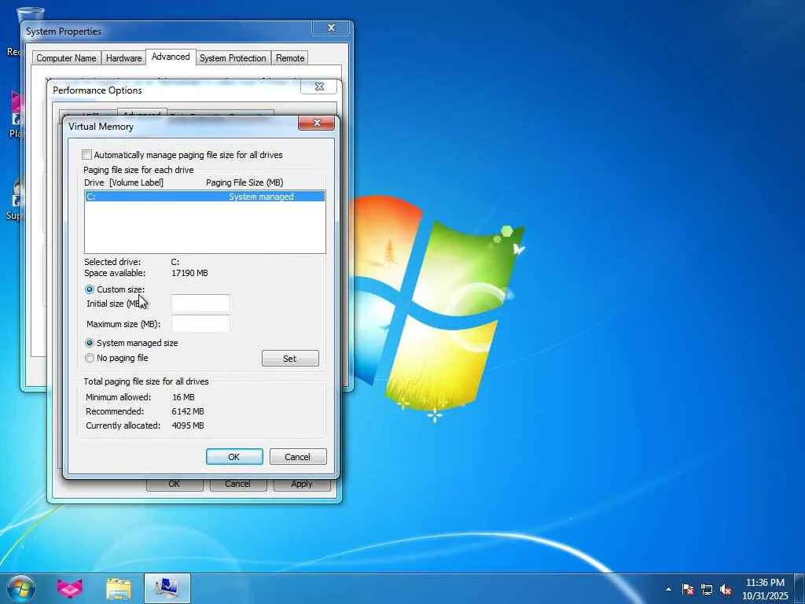Cancel the Virtual Memory dialog
Screen dimensions: 805x604
(x=298, y=457)
